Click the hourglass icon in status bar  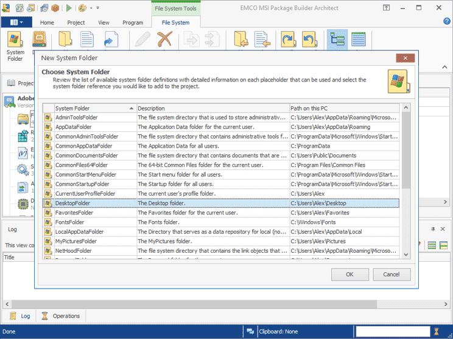pyautogui.click(x=436, y=332)
